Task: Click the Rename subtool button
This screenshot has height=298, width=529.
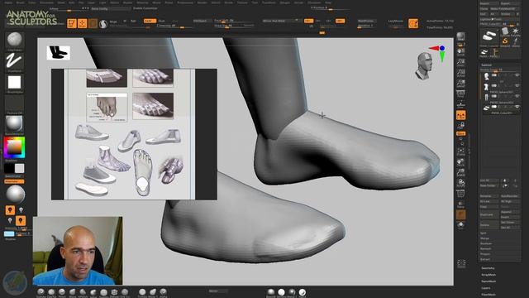Action: pyautogui.click(x=488, y=196)
